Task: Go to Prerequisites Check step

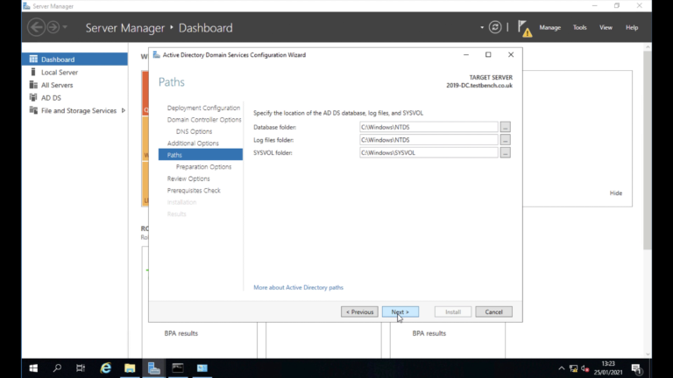Action: coord(194,190)
